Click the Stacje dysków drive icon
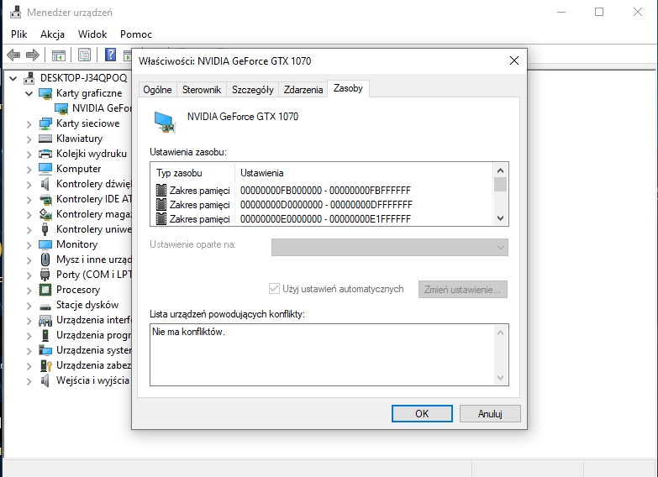 click(45, 307)
